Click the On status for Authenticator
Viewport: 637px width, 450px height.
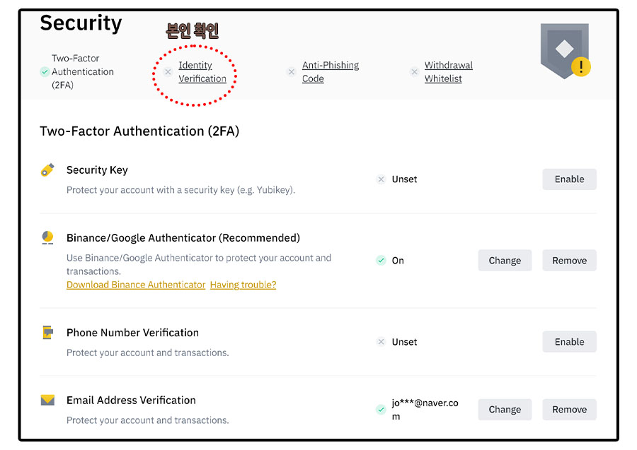pyautogui.click(x=398, y=261)
